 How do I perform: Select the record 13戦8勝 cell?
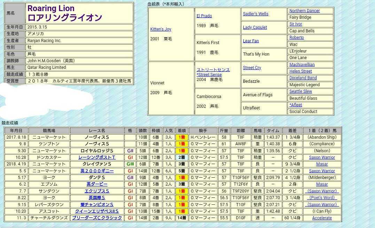(79, 74)
